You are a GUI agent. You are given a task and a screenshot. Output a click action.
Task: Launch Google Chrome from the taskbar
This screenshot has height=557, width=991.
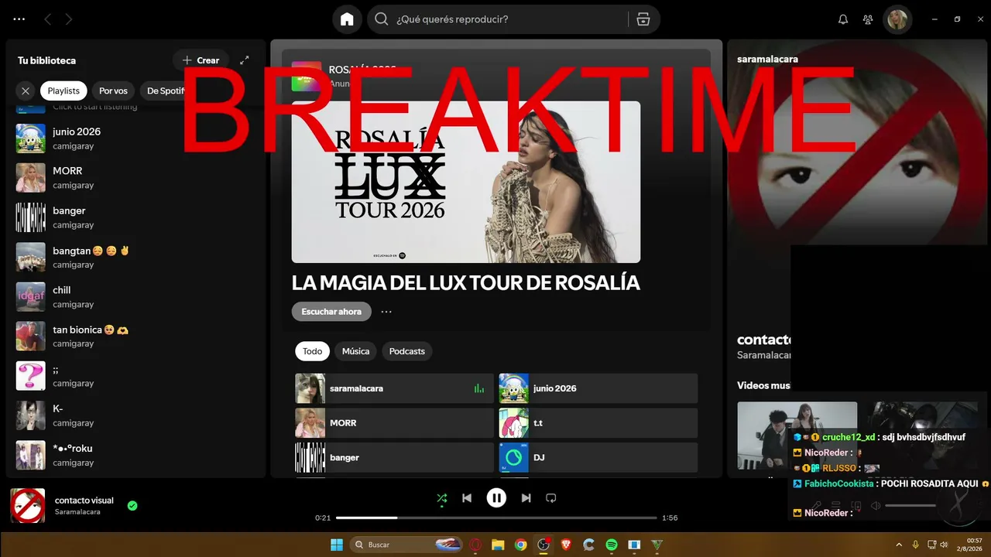click(520, 545)
